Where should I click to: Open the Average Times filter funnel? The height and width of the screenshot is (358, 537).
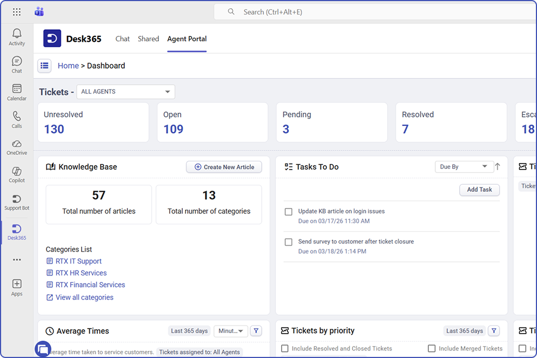(x=256, y=331)
